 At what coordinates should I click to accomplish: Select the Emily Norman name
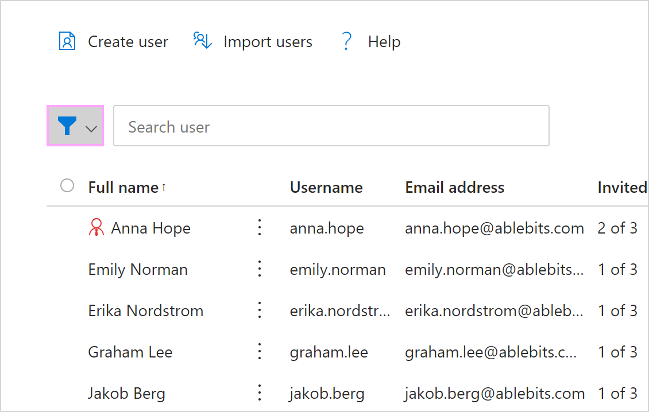click(x=138, y=270)
